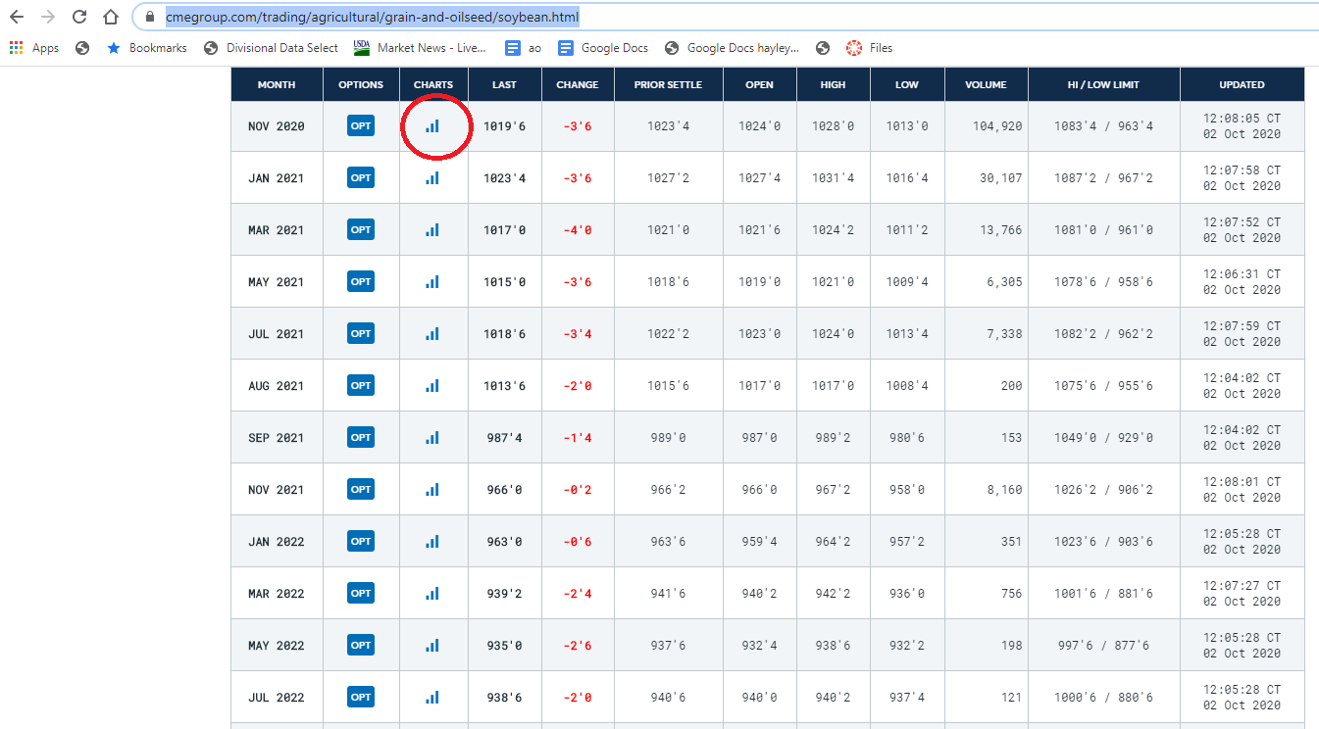Click the VOLUME column header
The height and width of the screenshot is (729, 1319).
(x=986, y=84)
